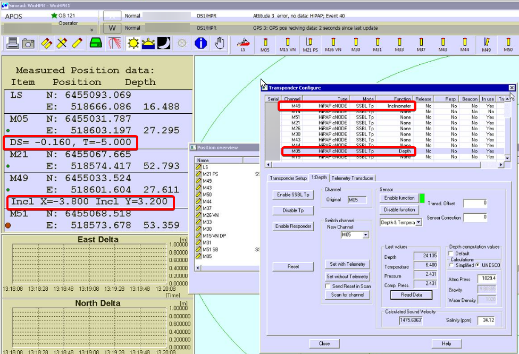This screenshot has height=354, width=519.
Task: Switch to the night mode moon icon
Action: pyautogui.click(x=164, y=44)
